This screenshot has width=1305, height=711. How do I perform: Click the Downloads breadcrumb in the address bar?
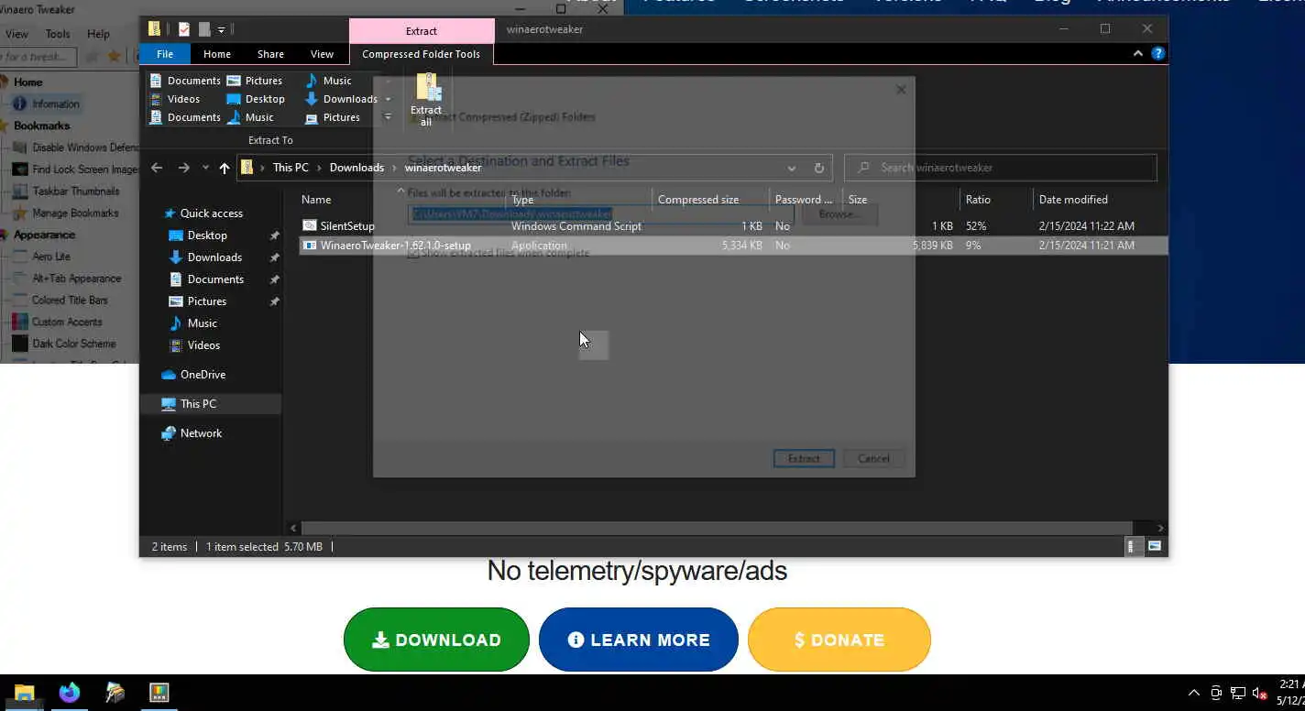tap(356, 168)
